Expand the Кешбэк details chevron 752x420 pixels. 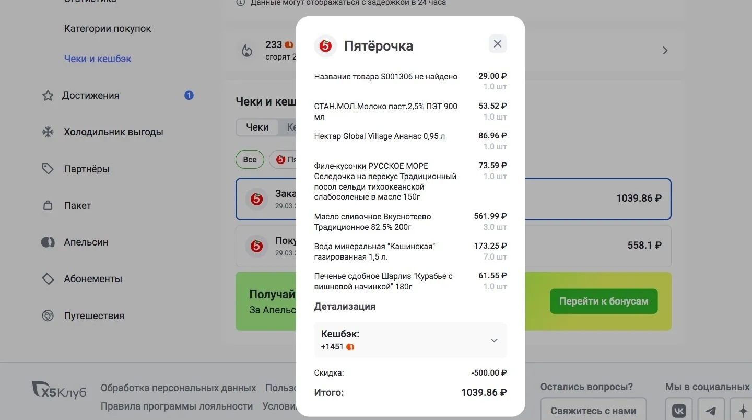[494, 340]
